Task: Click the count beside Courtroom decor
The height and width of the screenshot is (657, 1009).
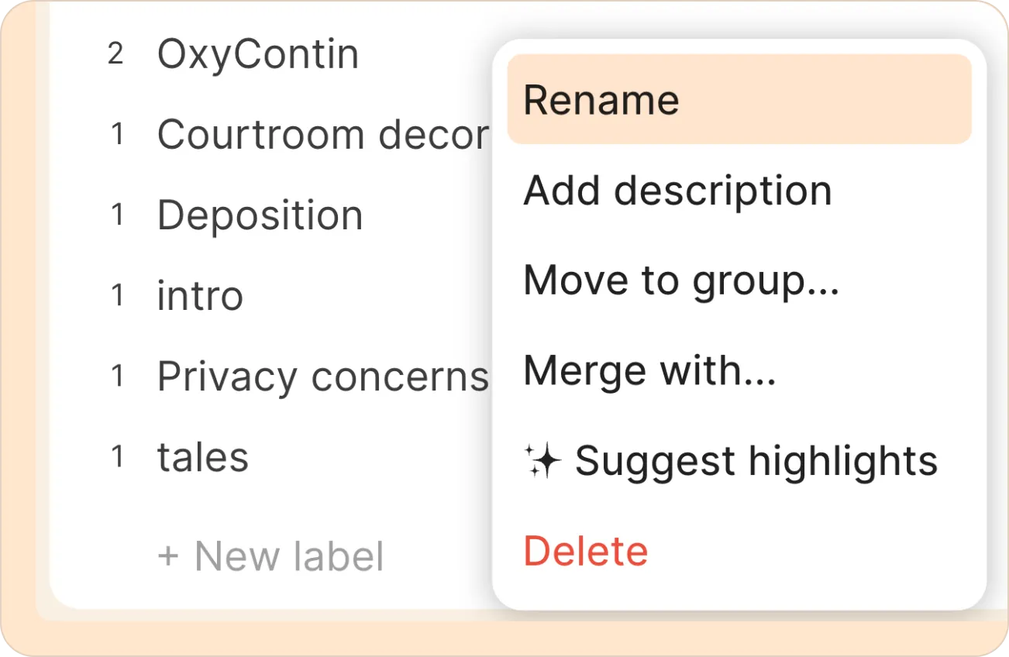Action: (118, 136)
